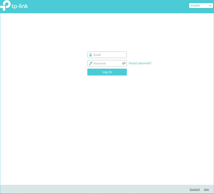Open the Support link in footer
This screenshot has width=214, height=194.
pos(195,190)
